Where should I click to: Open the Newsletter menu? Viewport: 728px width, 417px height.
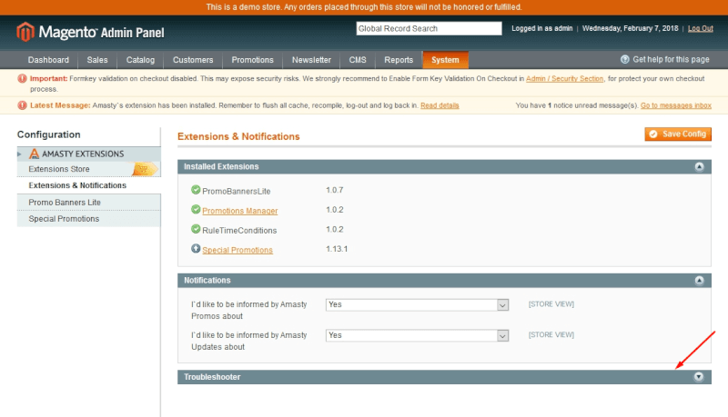pos(311,60)
